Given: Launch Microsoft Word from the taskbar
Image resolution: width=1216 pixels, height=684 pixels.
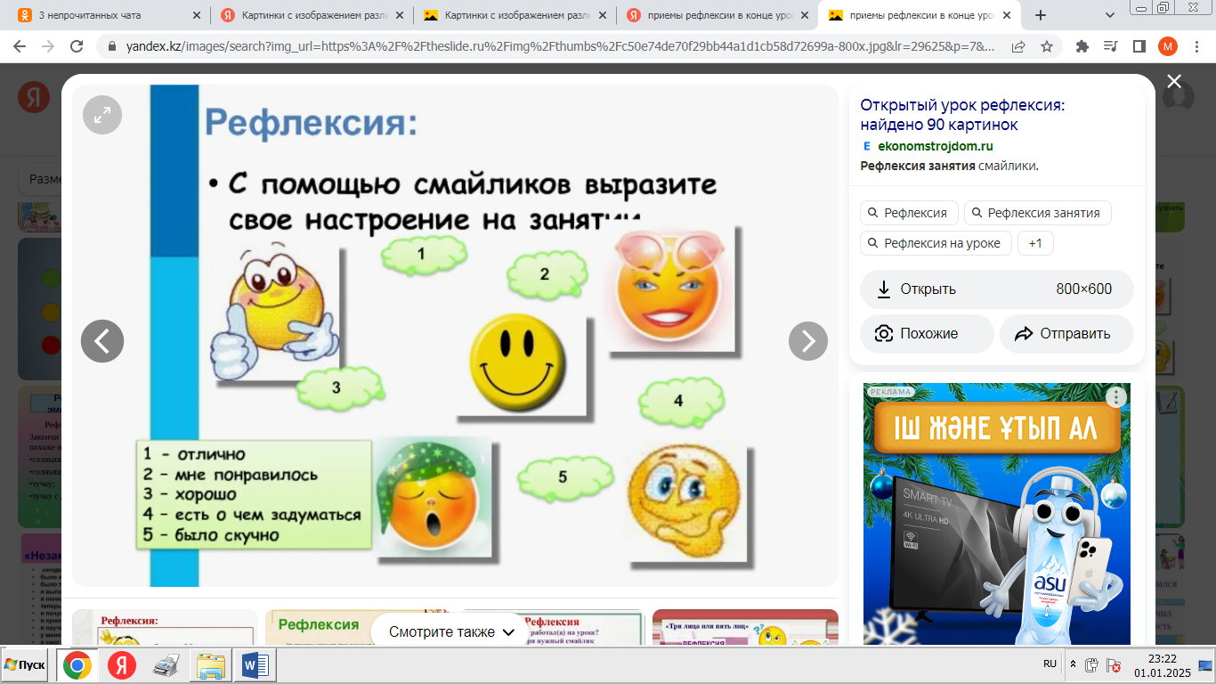Looking at the screenshot, I should point(254,665).
